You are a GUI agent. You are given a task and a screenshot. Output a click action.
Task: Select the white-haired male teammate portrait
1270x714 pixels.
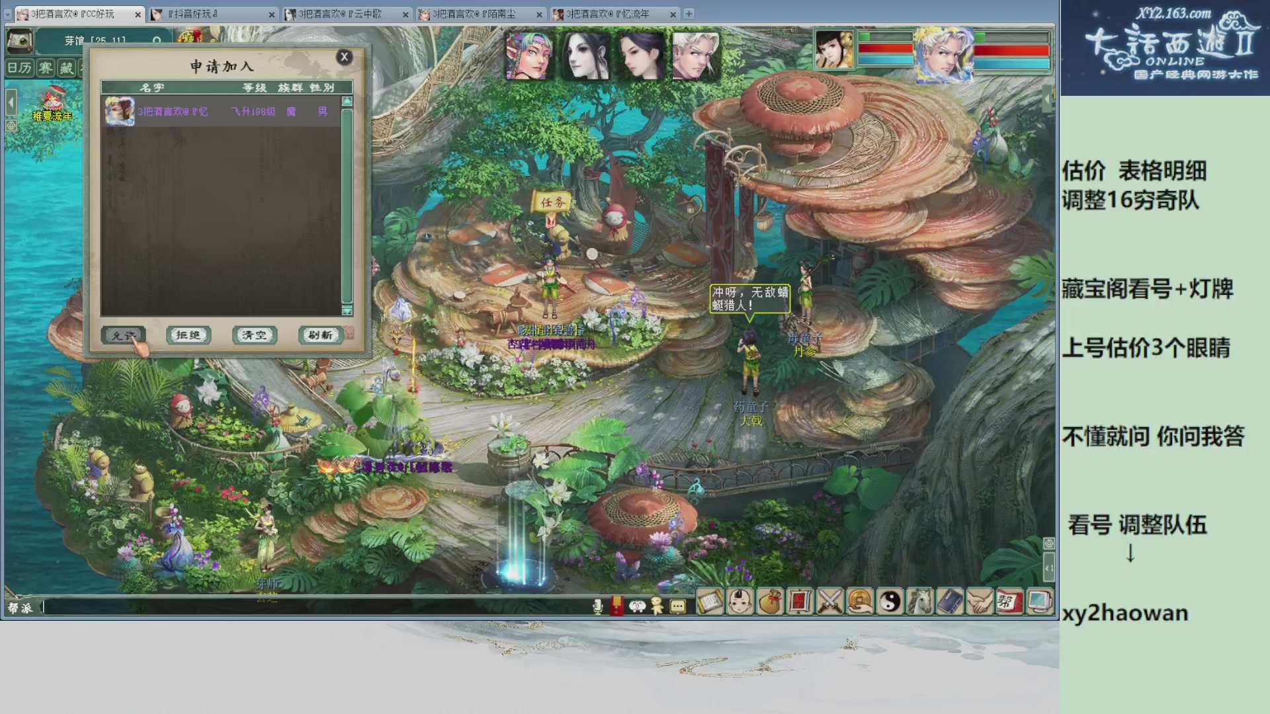pos(695,56)
